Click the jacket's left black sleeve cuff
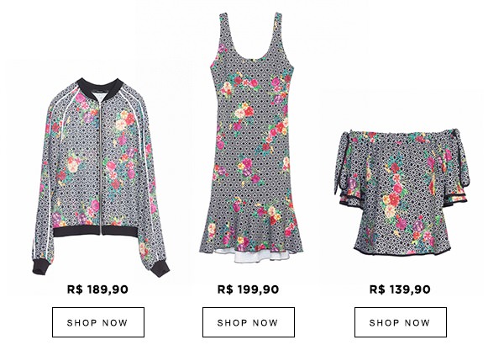This screenshot has height=361, width=504. [41, 267]
